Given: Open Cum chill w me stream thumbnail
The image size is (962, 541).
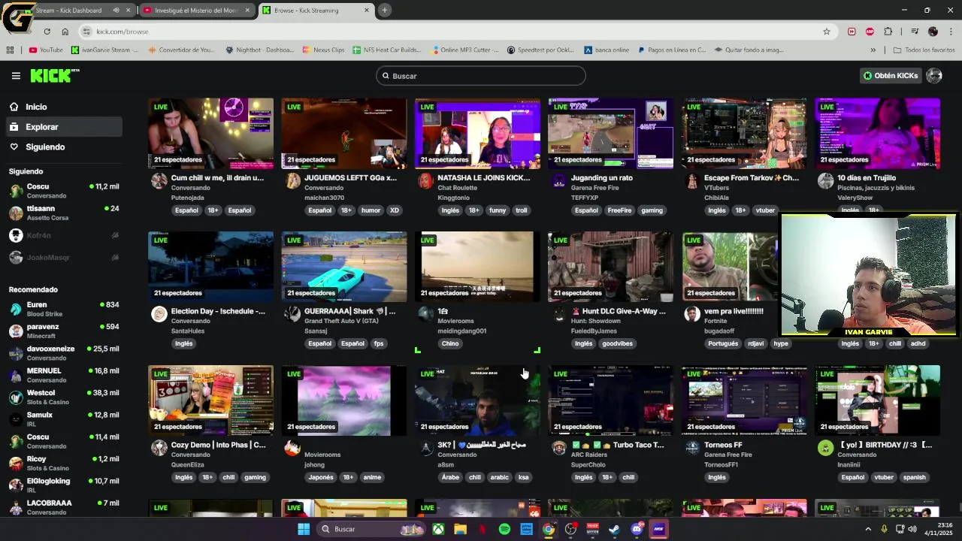Looking at the screenshot, I should 211,133.
